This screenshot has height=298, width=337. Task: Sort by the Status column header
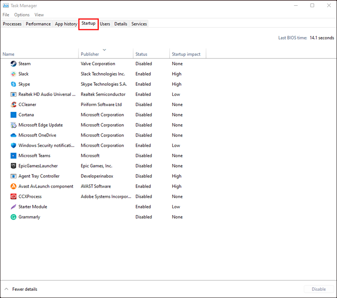[151, 54]
